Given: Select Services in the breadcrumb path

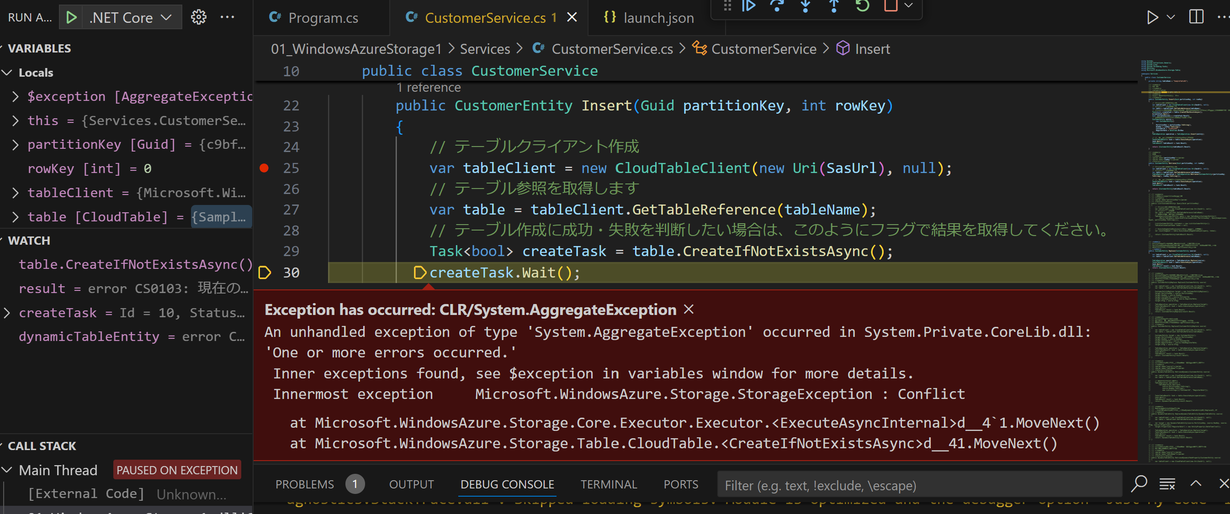Looking at the screenshot, I should (485, 49).
